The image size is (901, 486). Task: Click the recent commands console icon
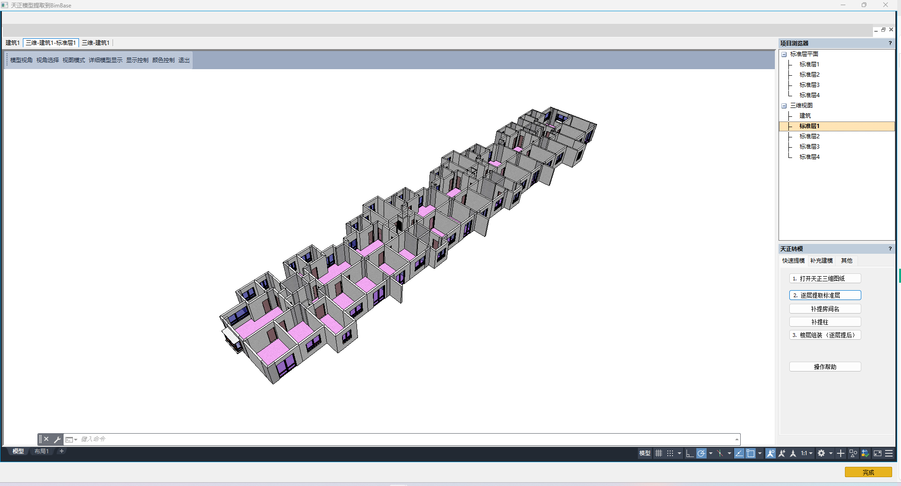point(70,440)
